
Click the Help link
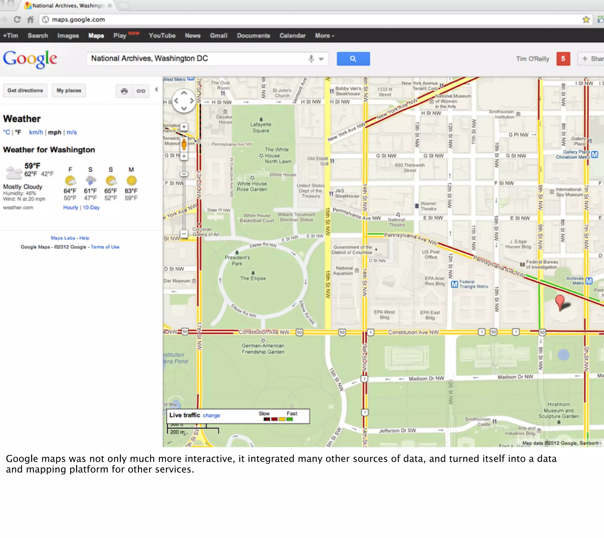pos(84,238)
